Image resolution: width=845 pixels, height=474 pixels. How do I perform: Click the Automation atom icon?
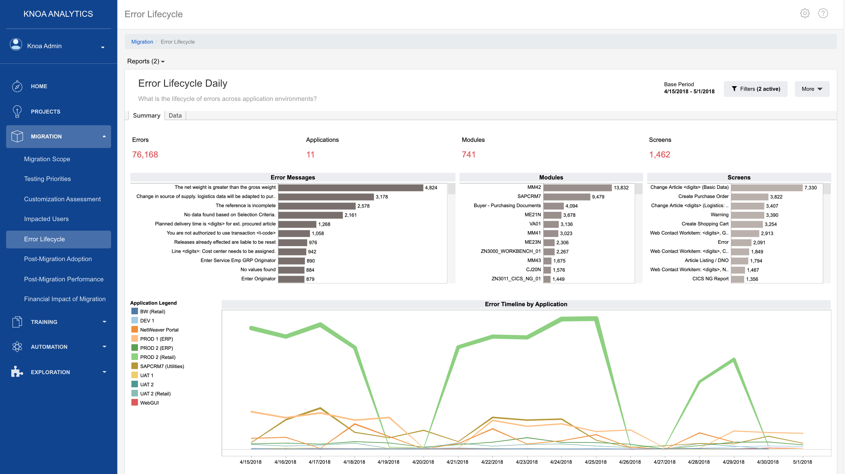point(17,347)
